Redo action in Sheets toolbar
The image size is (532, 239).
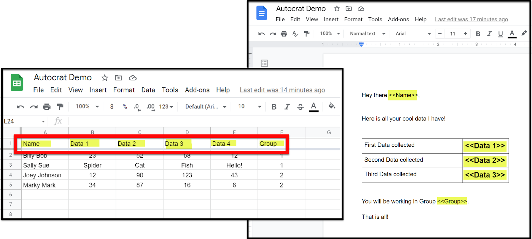point(34,107)
